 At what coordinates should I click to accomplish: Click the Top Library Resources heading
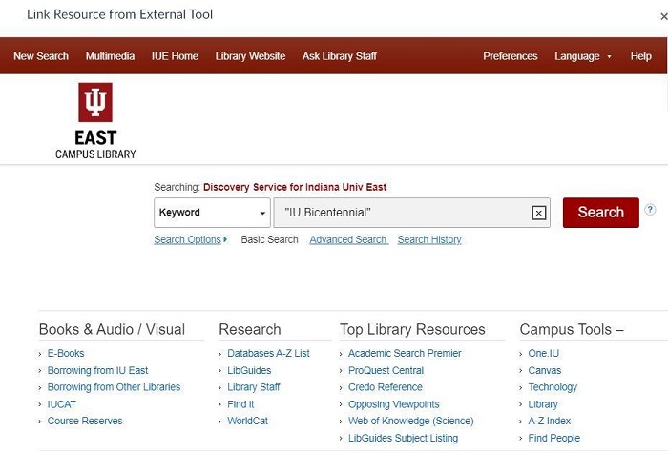coord(412,329)
